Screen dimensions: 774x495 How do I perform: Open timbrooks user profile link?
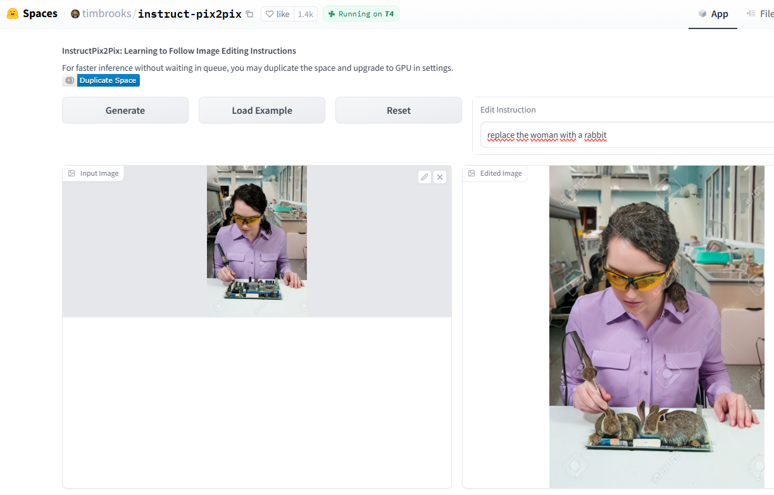pos(106,14)
